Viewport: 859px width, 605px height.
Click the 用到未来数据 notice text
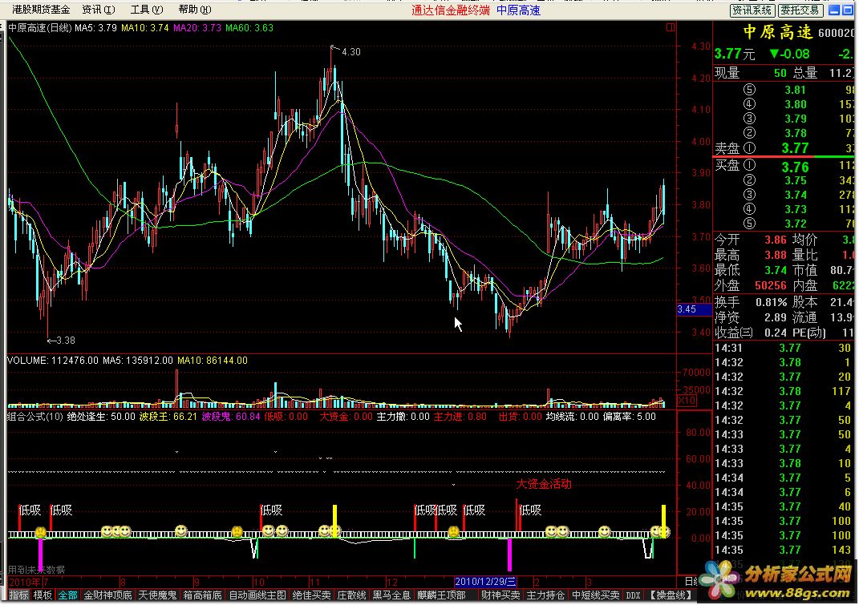pos(36,570)
